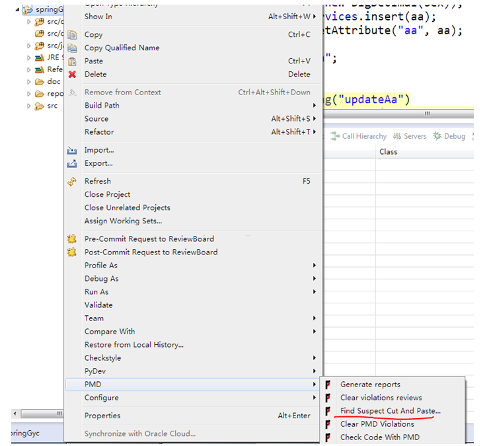The width and height of the screenshot is (485, 446).
Task: Click Pre-Commit ReviewBoard icon
Action: [x=72, y=239]
